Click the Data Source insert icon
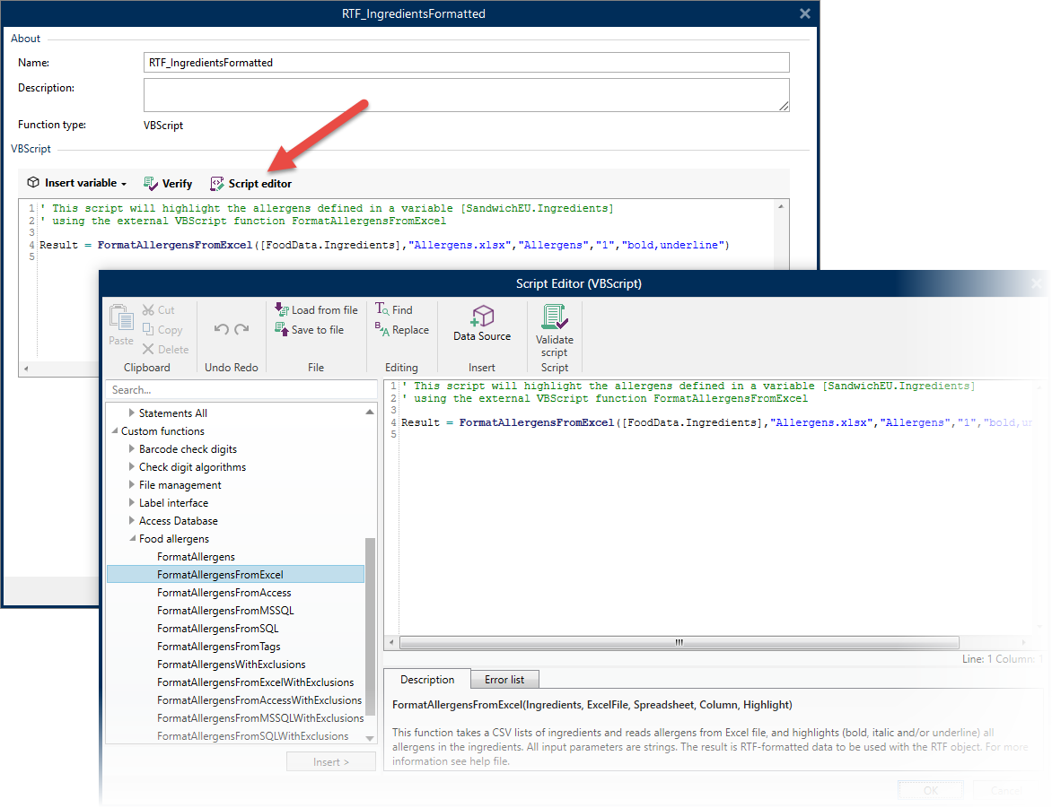 482,316
